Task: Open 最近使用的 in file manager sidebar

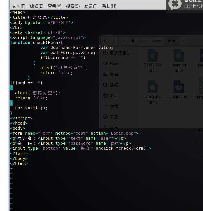Action: point(117,53)
